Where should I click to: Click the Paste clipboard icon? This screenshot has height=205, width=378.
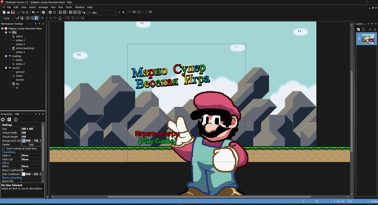[x=27, y=12]
